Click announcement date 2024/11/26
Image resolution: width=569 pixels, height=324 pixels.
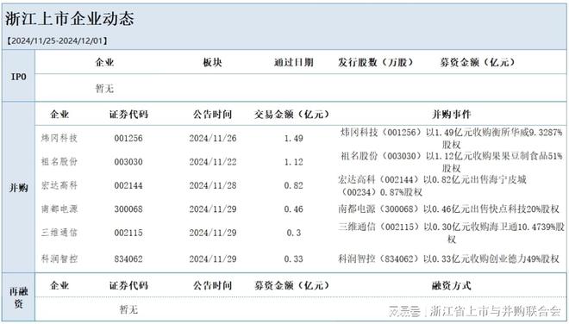[x=213, y=138]
